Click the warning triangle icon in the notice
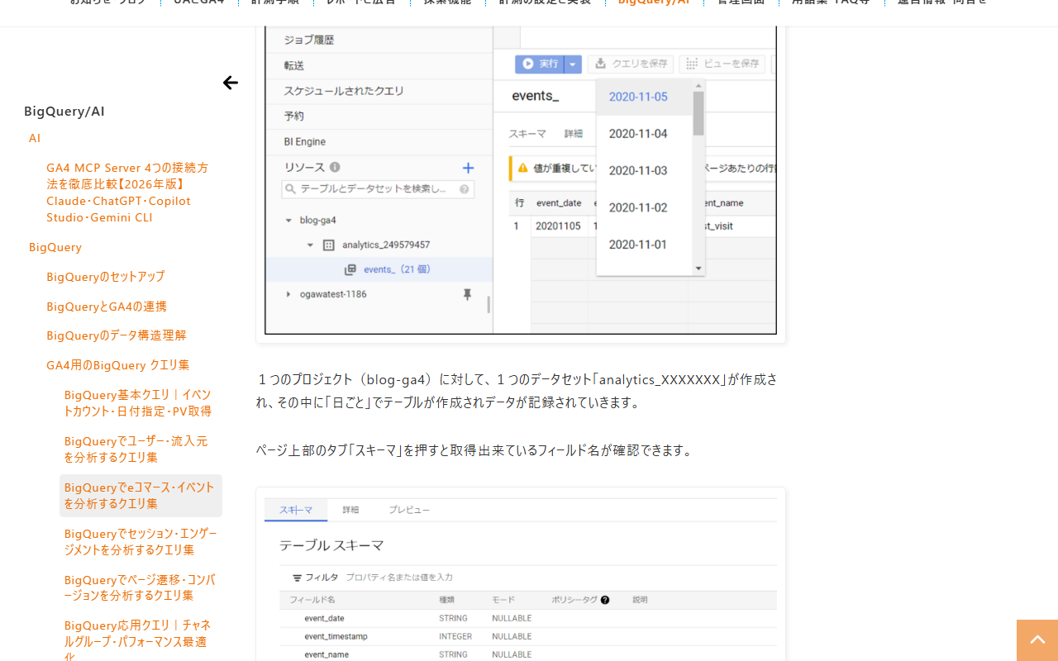The height and width of the screenshot is (661, 1058). [522, 169]
